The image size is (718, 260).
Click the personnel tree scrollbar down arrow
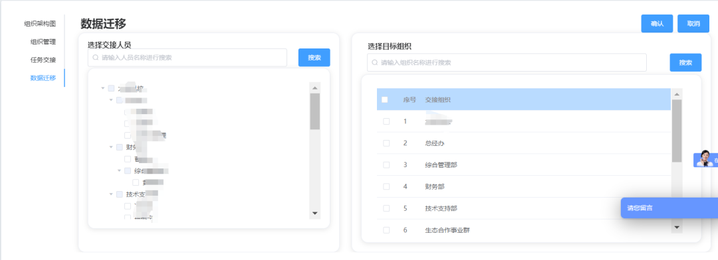(x=314, y=213)
